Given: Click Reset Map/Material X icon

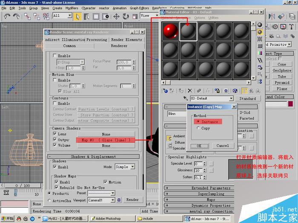Looking at the screenshot, I should (x=190, y=91).
